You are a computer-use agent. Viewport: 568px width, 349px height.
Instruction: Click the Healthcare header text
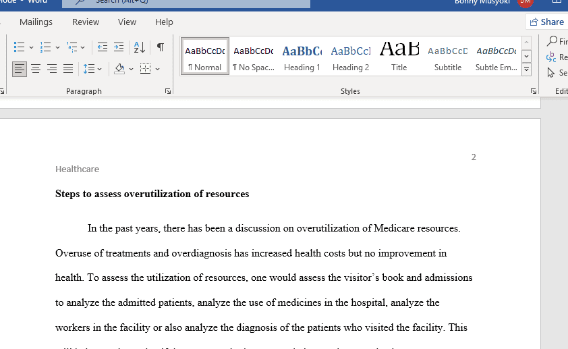pos(77,169)
